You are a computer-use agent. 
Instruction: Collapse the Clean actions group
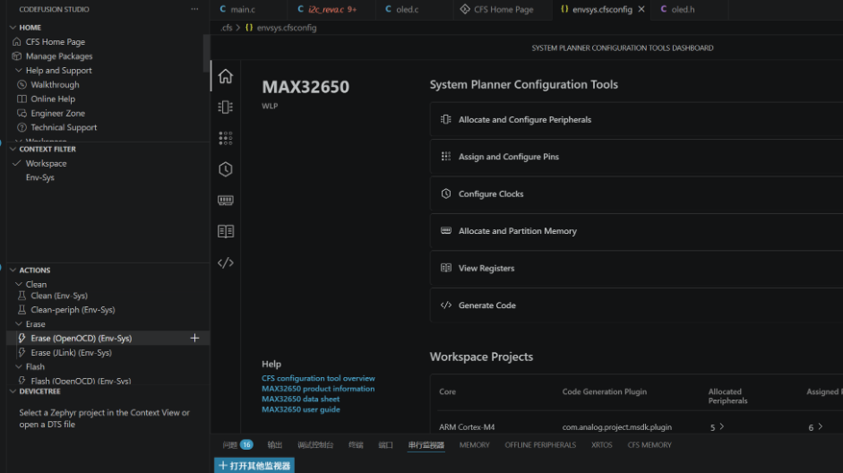18,284
